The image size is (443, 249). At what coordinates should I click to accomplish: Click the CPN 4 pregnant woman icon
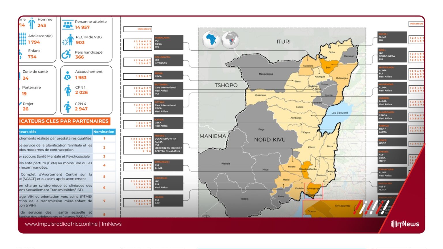67,107
